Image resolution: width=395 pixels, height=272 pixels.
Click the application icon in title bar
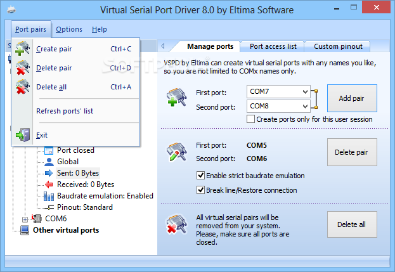coord(11,10)
